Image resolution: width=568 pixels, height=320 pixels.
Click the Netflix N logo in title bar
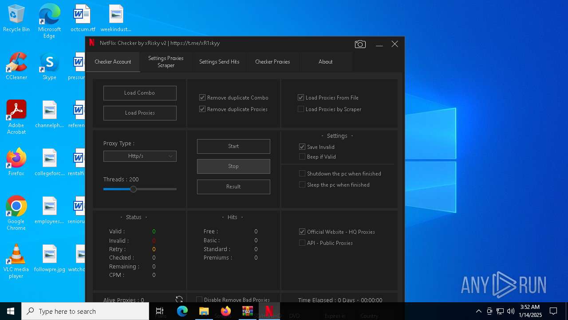coord(92,43)
